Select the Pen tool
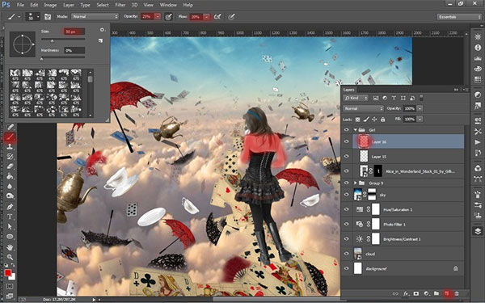The height and width of the screenshot is (303, 485). pyautogui.click(x=10, y=207)
